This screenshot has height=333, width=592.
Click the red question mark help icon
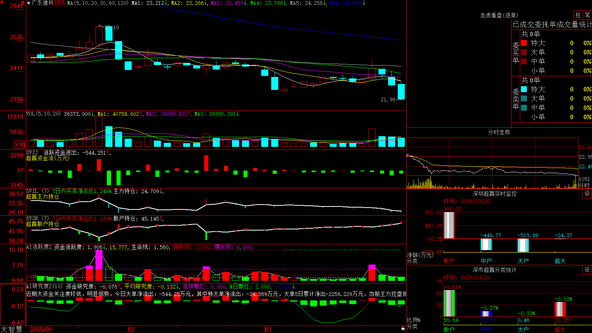[23, 3]
